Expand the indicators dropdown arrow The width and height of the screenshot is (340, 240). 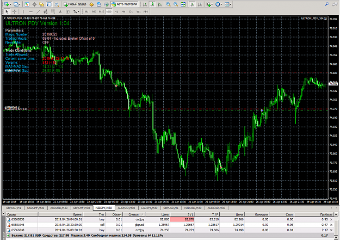(x=212, y=4)
